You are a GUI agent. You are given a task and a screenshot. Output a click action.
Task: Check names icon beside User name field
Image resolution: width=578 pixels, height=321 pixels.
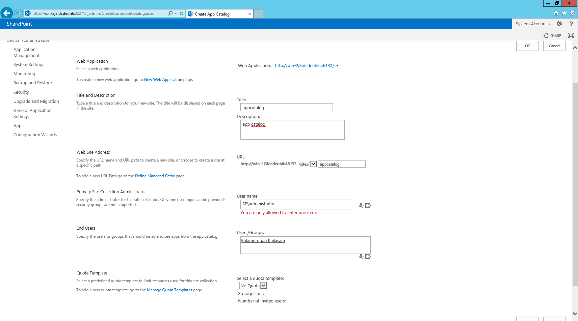pyautogui.click(x=361, y=205)
